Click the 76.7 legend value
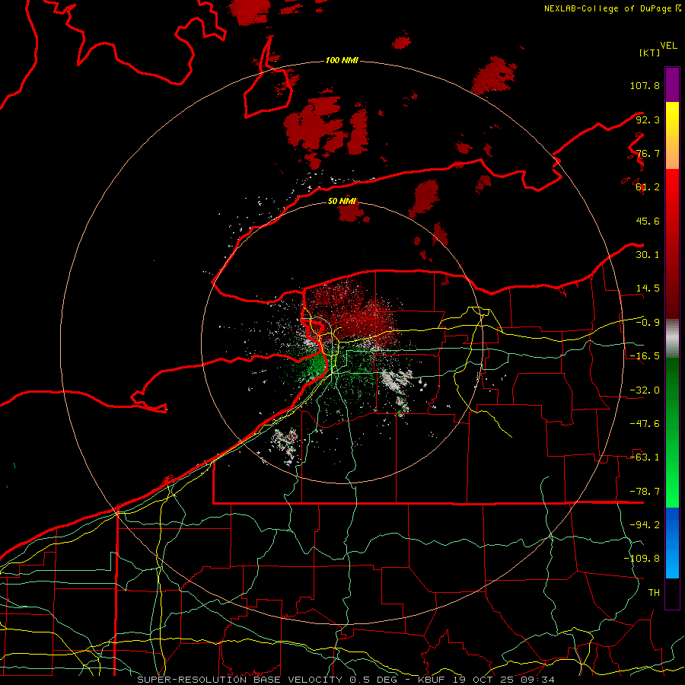The width and height of the screenshot is (685, 685). pyautogui.click(x=648, y=153)
